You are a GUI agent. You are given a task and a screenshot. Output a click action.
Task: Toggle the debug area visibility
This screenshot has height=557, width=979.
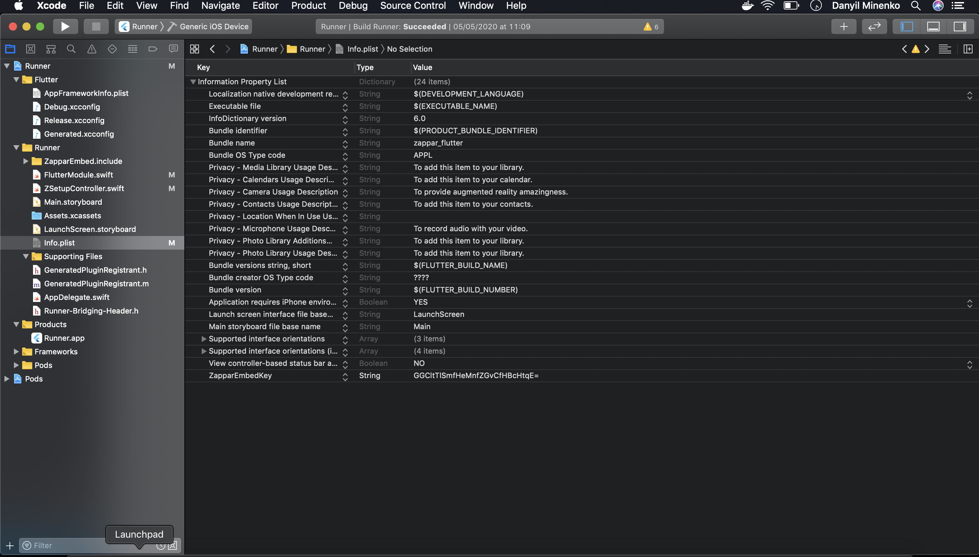pyautogui.click(x=933, y=27)
